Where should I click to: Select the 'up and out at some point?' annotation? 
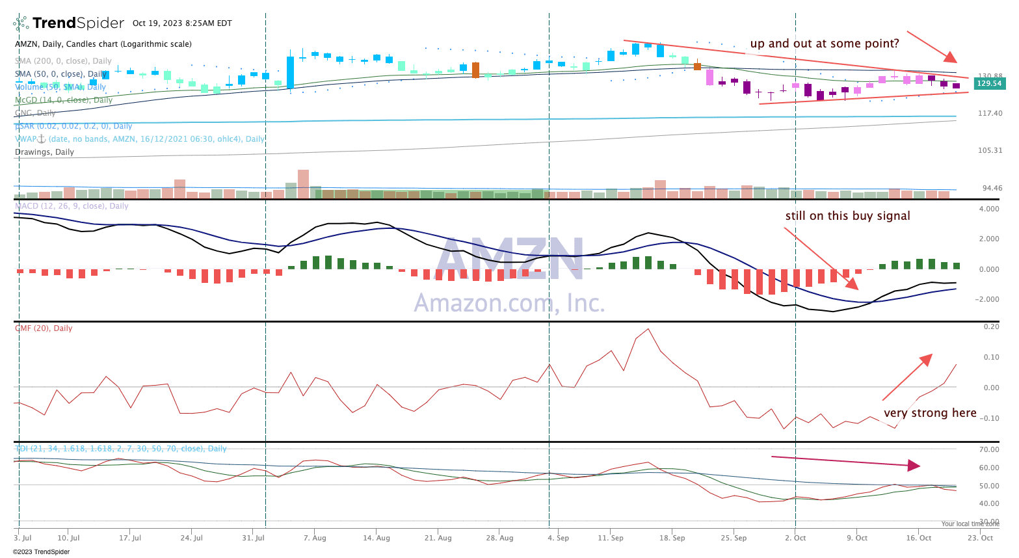point(825,44)
